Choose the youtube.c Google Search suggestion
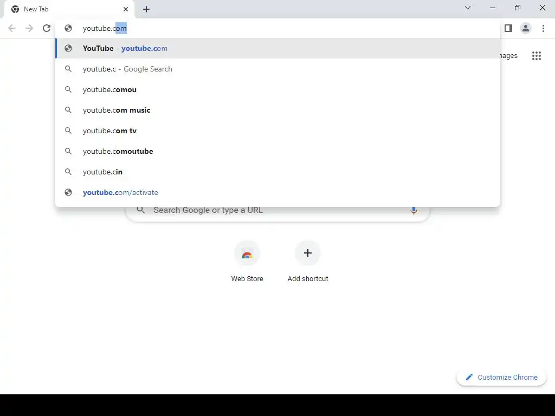The width and height of the screenshot is (555, 416). click(277, 69)
